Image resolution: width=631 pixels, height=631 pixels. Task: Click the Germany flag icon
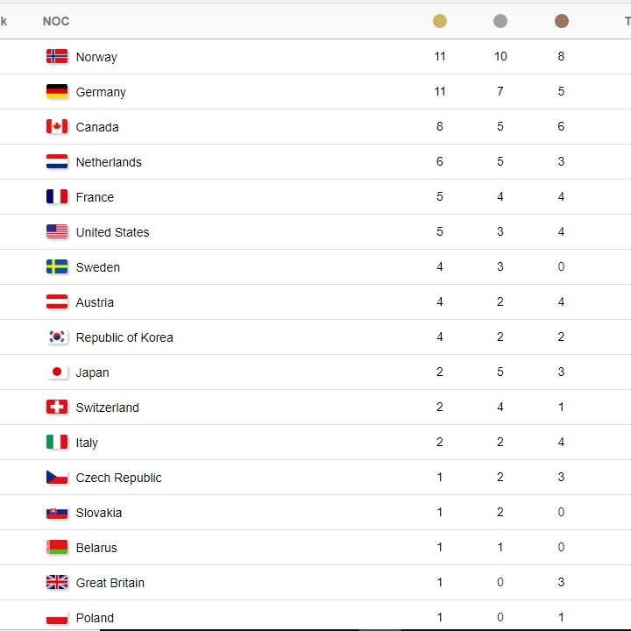pos(57,91)
